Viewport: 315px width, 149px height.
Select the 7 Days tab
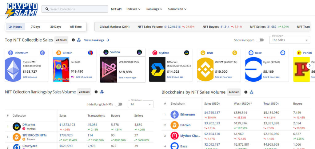click(x=35, y=27)
